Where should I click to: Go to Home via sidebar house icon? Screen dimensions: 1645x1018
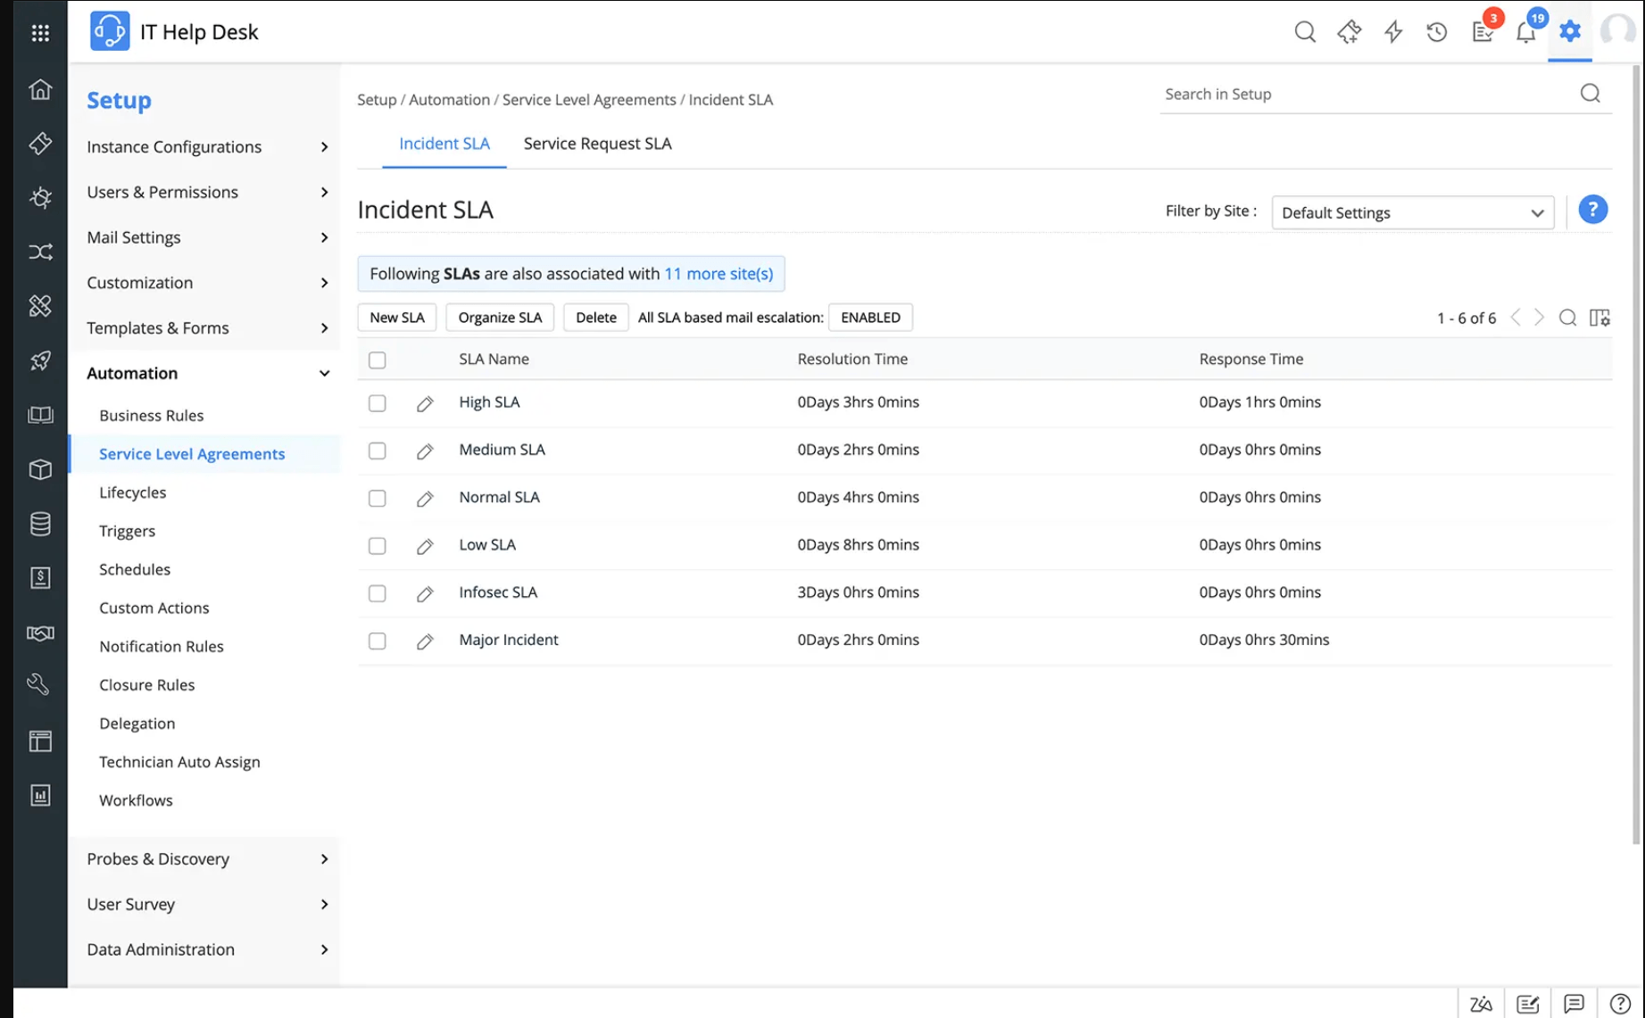[x=40, y=89]
